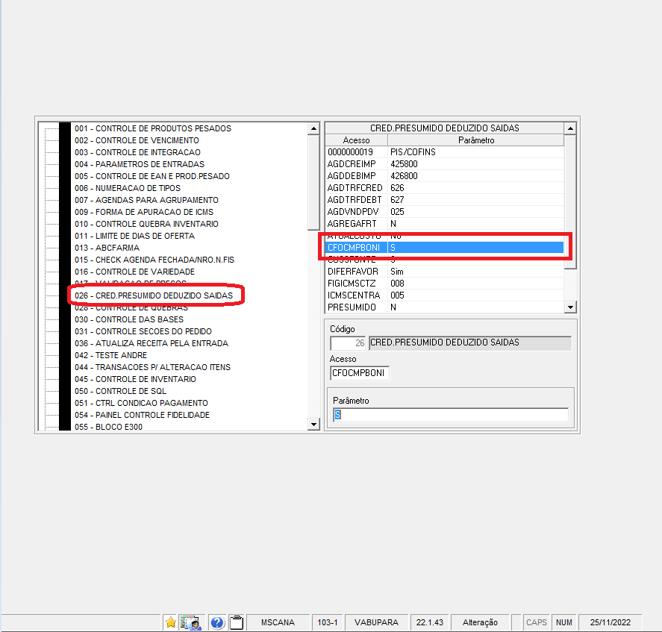
Task: Click up arrow of parameter grid scrollbar
Action: pyautogui.click(x=570, y=128)
